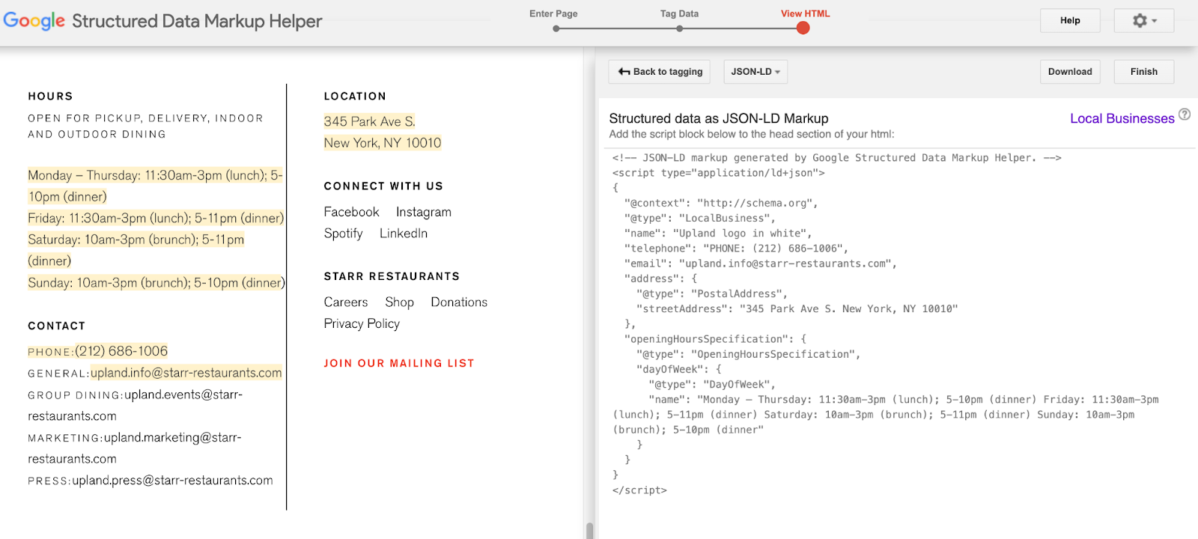Go back to tagging
Viewport: 1198px width, 539px height.
[x=659, y=72]
